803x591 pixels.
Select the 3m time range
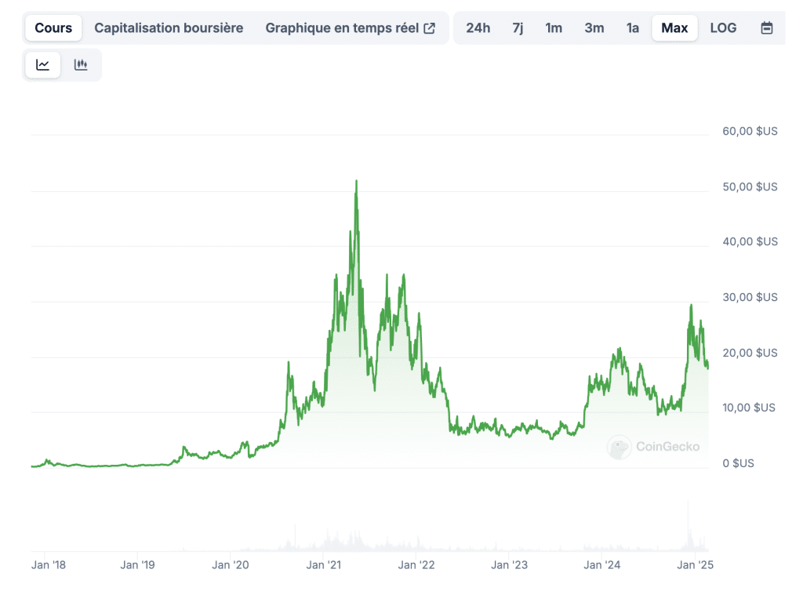(x=594, y=28)
